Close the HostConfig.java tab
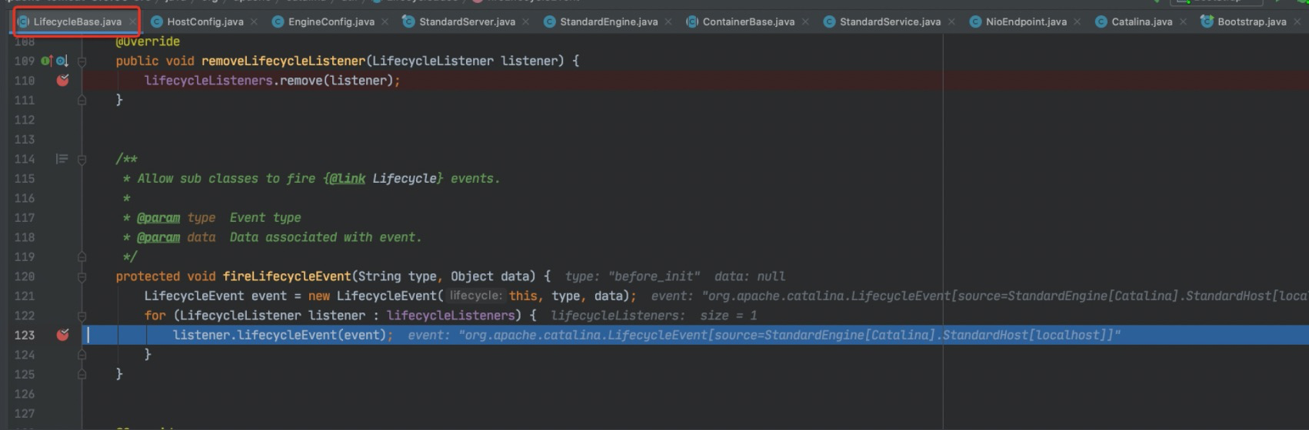 coord(254,21)
